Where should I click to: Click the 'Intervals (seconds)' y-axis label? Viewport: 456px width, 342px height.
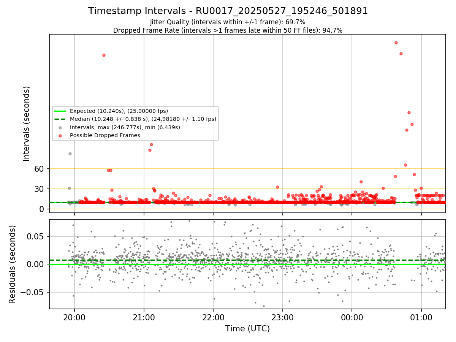[27, 123]
